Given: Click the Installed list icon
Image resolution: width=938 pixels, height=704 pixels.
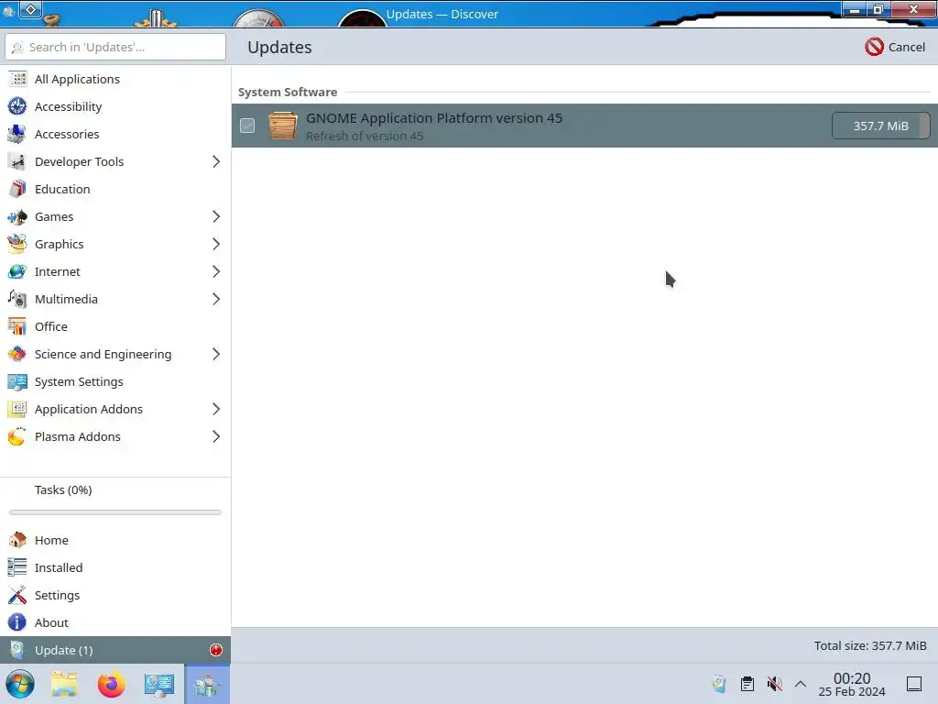Looking at the screenshot, I should click(x=17, y=567).
